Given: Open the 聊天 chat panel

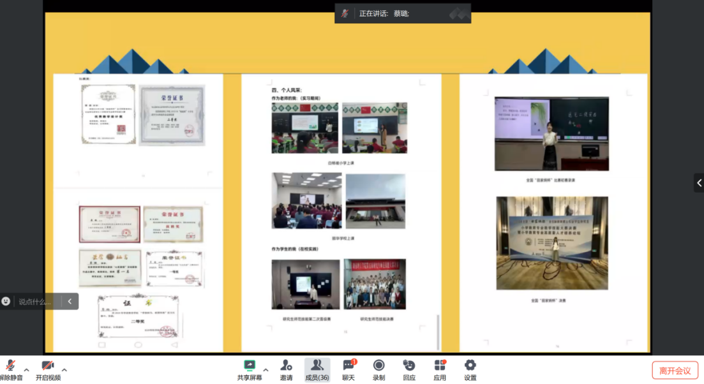Looking at the screenshot, I should point(348,366).
